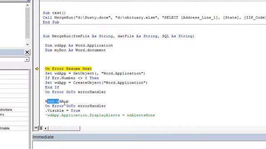Viewport: 266px width, 149px height.
Task: Click the Project pane scroll down arrow
Action: [27, 44]
